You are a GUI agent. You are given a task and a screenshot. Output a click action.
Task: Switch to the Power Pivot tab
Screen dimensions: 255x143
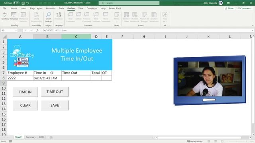coord(115,8)
